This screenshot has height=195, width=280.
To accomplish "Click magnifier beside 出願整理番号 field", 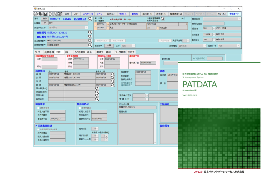I will (x=90, y=45).
